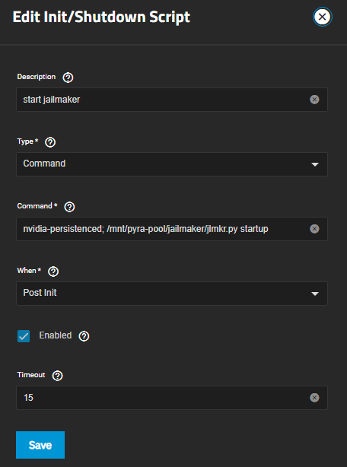The image size is (347, 467).
Task: Close the Edit Init/Shutdown Script panel
Action: pyautogui.click(x=323, y=17)
